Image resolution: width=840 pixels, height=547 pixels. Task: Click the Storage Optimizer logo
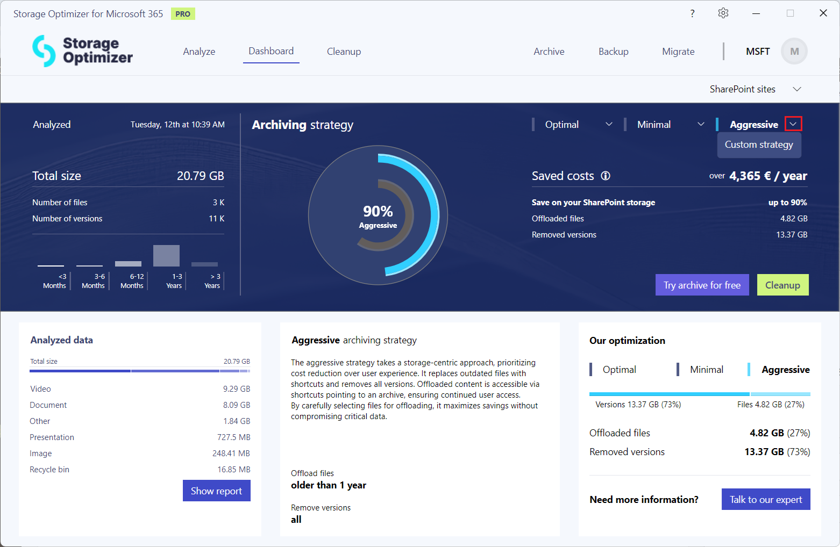(x=82, y=51)
